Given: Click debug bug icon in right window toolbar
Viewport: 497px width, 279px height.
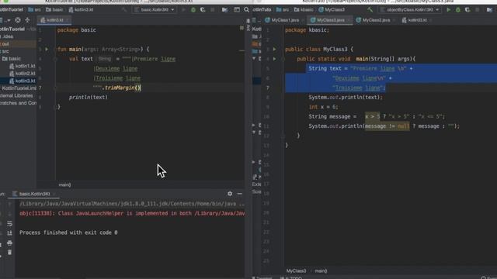Looking at the screenshot, I should coord(457,10).
